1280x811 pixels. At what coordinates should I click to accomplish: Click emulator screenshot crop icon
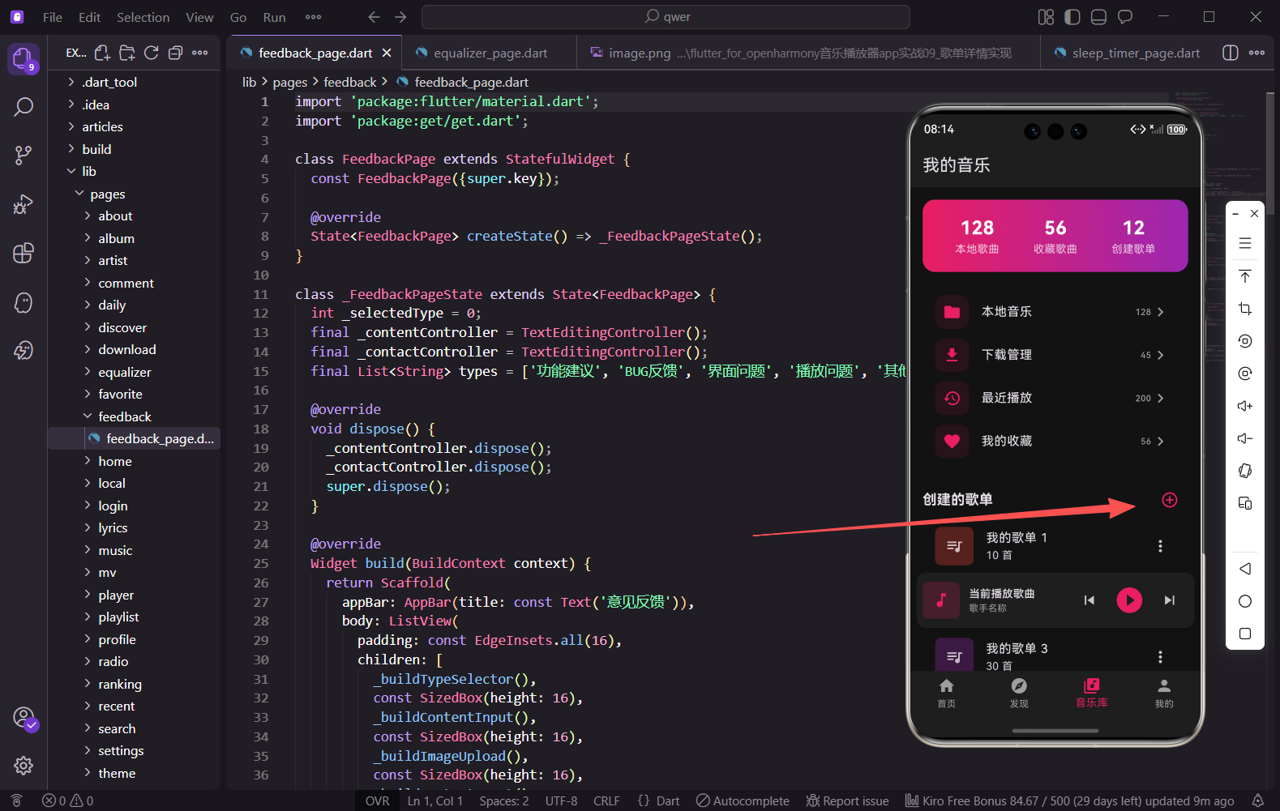pyautogui.click(x=1245, y=309)
